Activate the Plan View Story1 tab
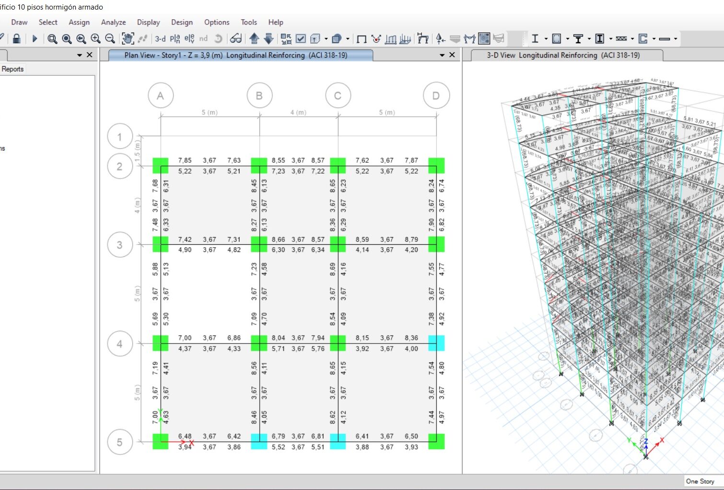 [241, 55]
